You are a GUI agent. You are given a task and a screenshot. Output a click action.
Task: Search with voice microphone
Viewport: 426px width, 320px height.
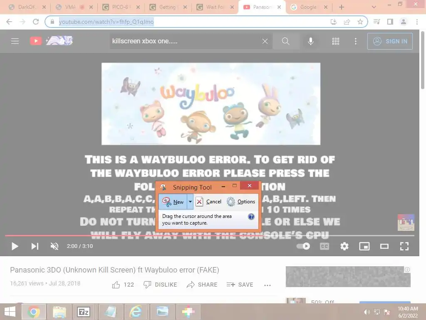(x=310, y=41)
